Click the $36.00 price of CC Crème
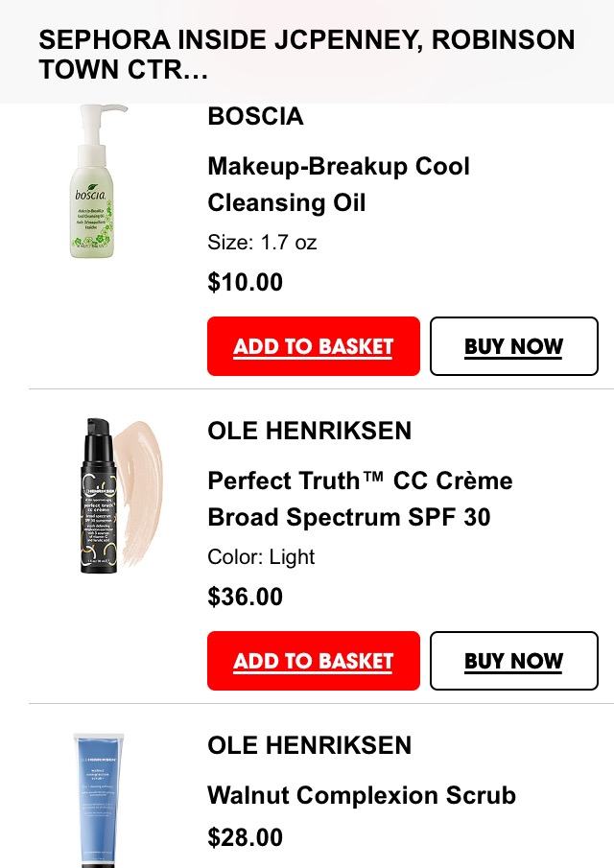 [x=246, y=597]
